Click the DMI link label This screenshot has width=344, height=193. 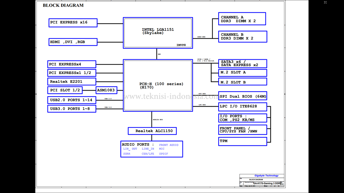(x=159, y=54)
